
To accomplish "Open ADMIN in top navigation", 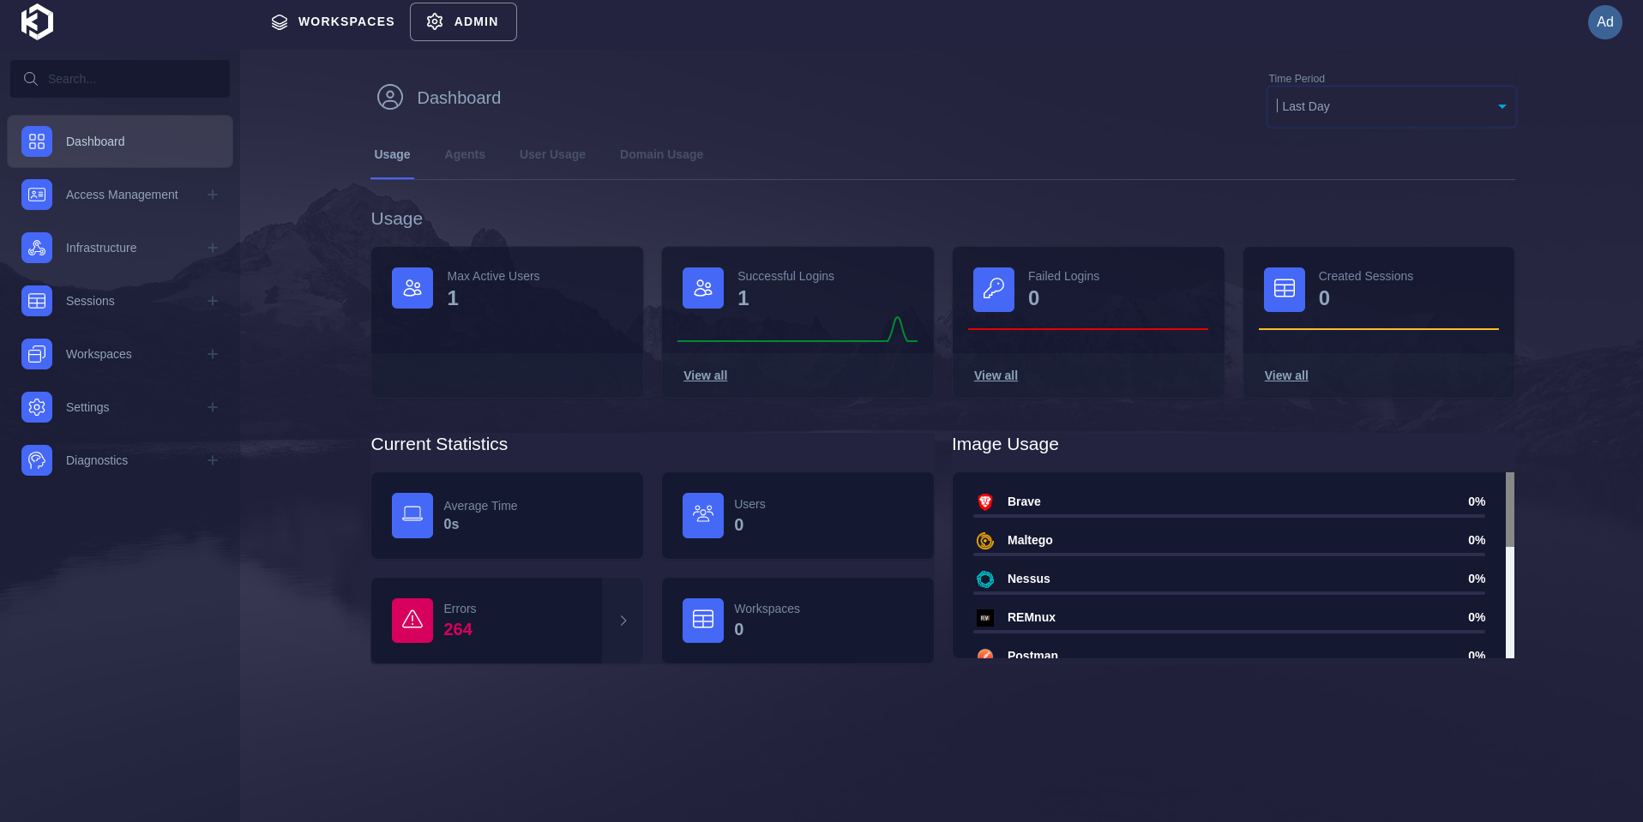I will [463, 21].
